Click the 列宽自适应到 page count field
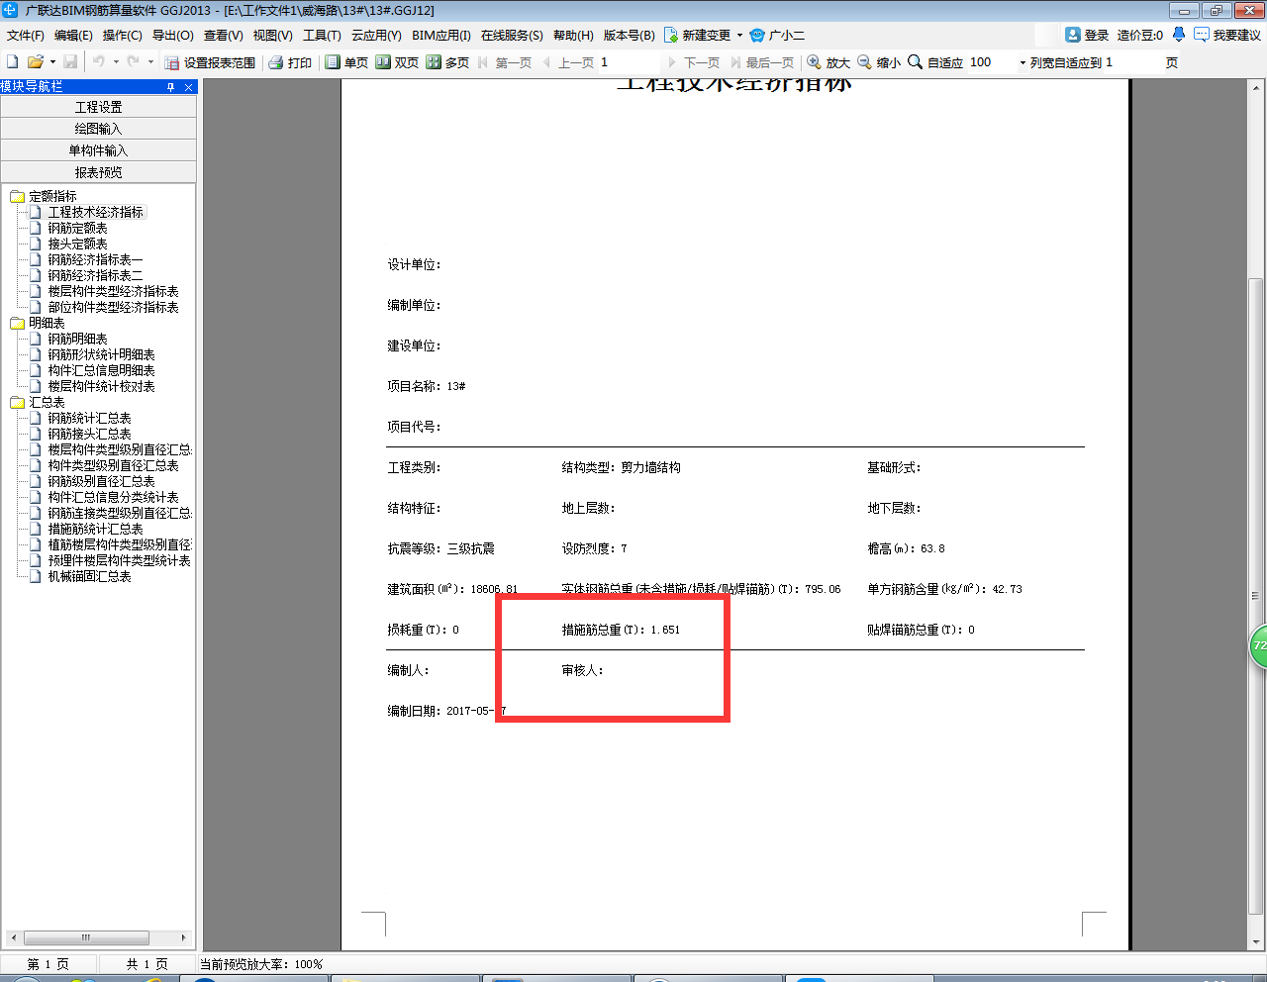The width and height of the screenshot is (1267, 982). pyautogui.click(x=1131, y=62)
